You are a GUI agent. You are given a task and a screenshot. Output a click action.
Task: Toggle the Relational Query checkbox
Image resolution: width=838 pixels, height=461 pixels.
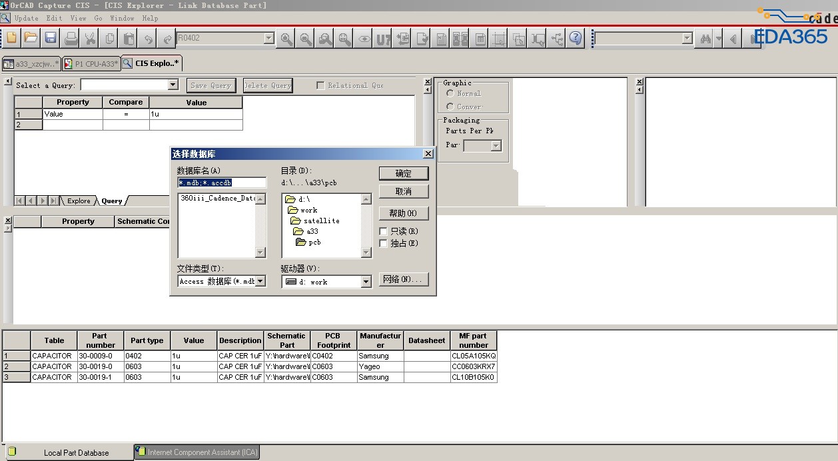click(320, 85)
